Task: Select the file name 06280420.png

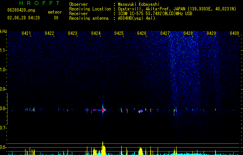Action: click(x=21, y=10)
